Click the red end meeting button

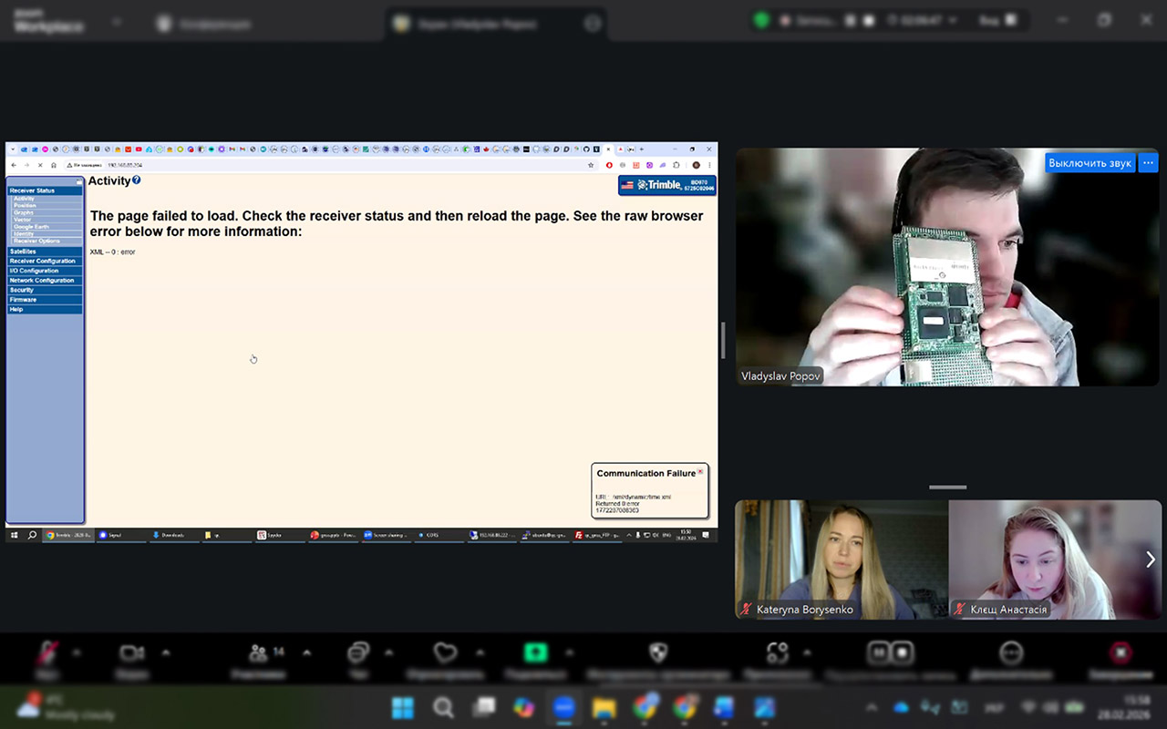tap(1121, 652)
